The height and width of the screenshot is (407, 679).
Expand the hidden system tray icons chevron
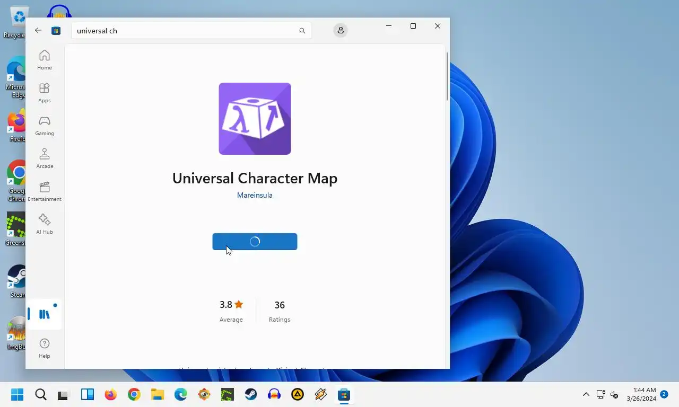[x=586, y=394]
